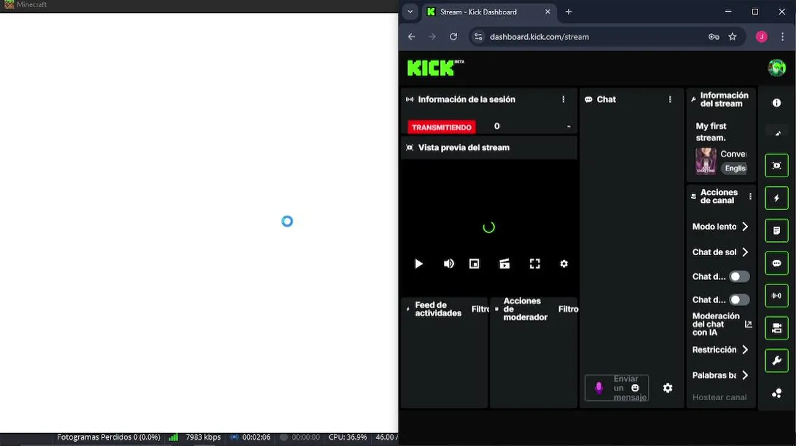This screenshot has width=796, height=446.
Task: Click the mini-player icon in the preview controls
Action: pyautogui.click(x=474, y=264)
